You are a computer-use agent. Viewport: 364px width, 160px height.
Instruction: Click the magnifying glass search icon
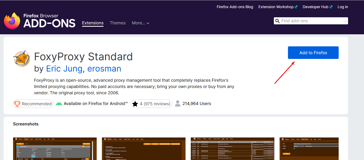click(x=277, y=21)
